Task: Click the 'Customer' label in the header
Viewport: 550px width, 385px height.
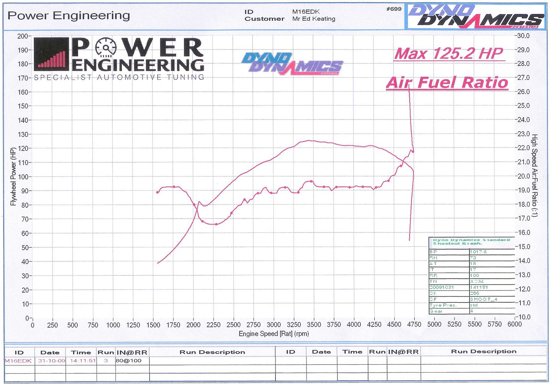Action: tap(264, 19)
